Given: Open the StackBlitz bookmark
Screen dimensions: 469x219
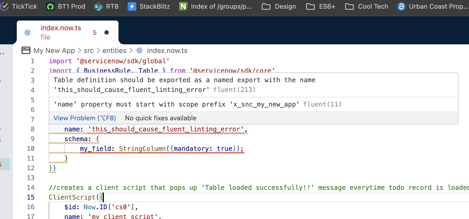Looking at the screenshot, I should (x=149, y=6).
